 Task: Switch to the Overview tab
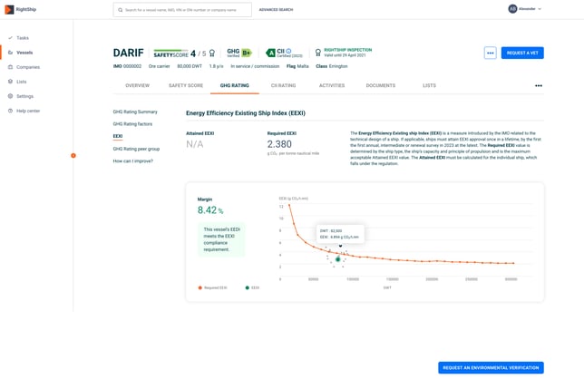click(x=138, y=85)
